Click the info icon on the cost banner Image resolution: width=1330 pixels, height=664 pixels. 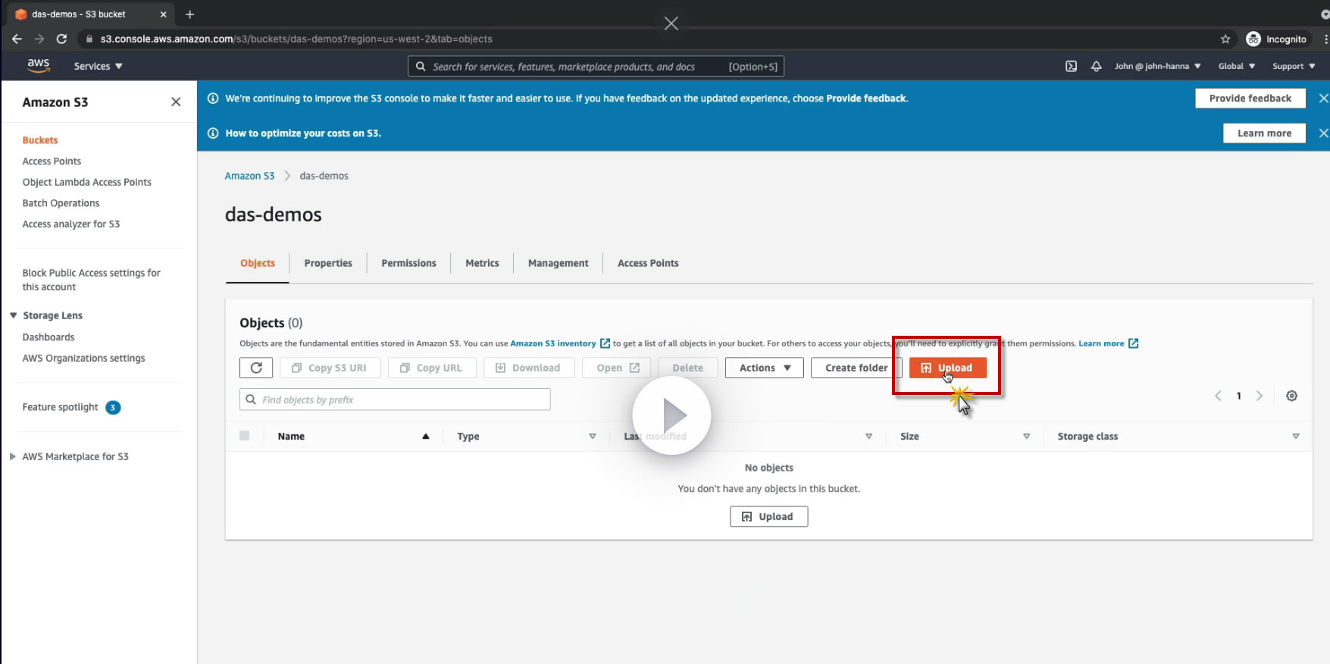(x=213, y=133)
